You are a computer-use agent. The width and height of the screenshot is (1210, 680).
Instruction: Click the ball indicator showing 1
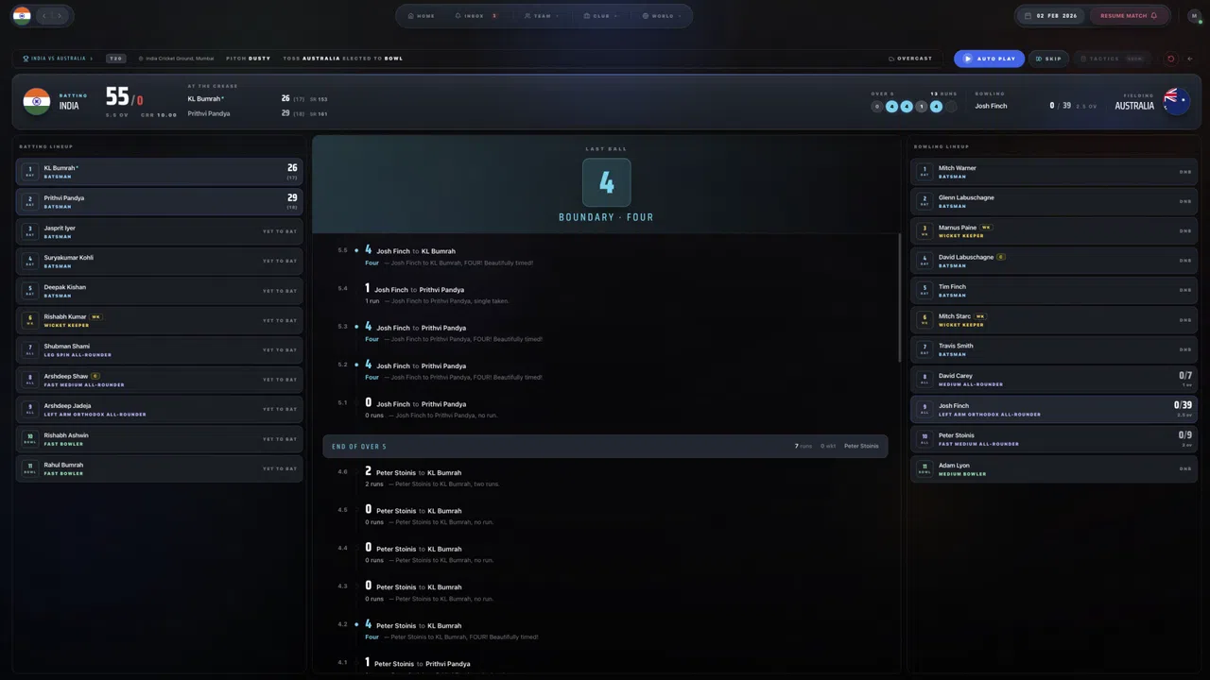[x=921, y=107]
